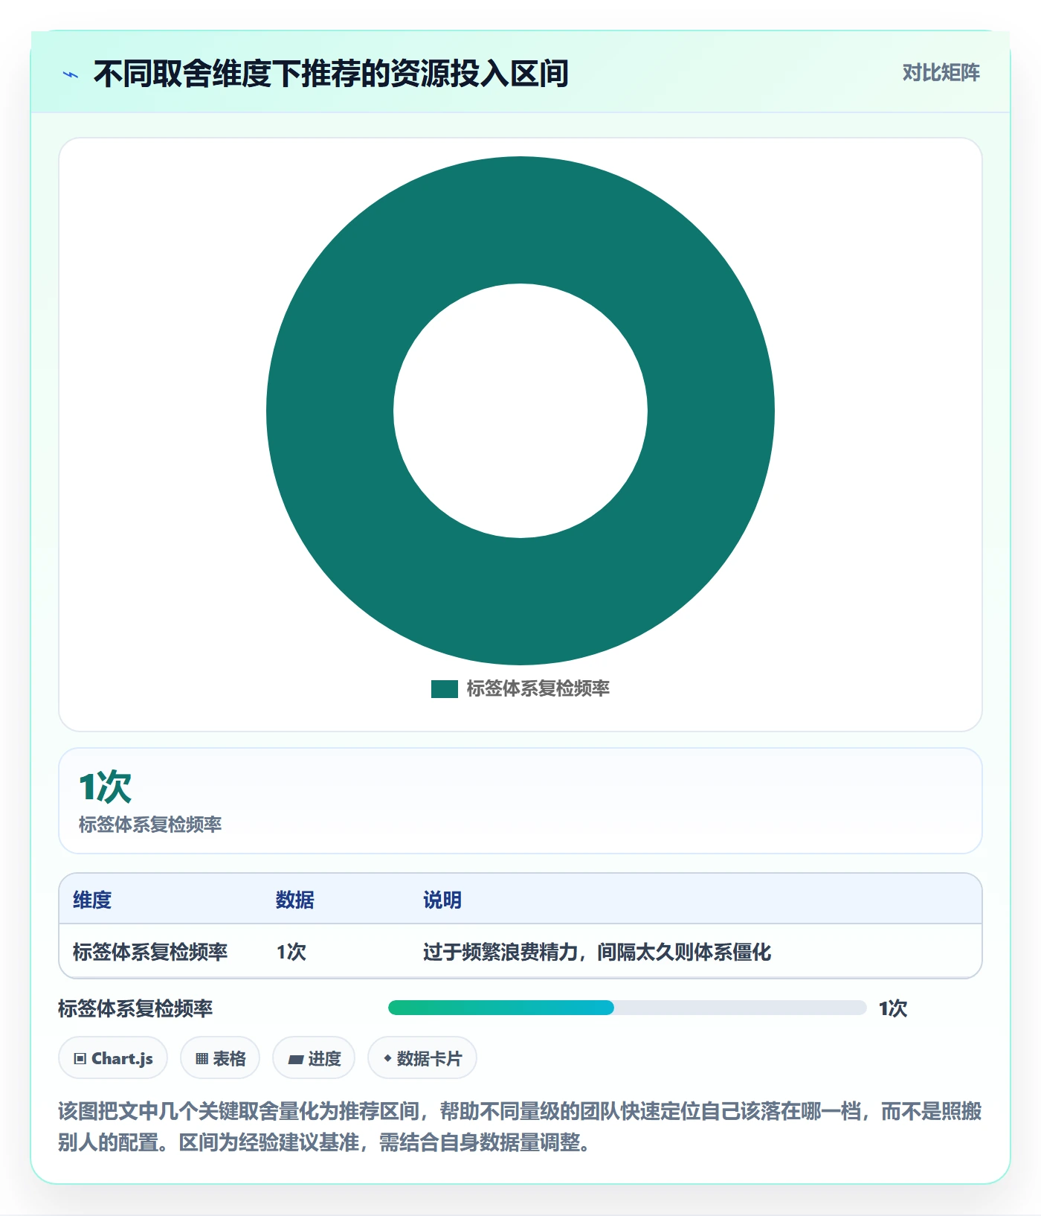Click the footnote paragraph starting with 该图把文中

520,1127
